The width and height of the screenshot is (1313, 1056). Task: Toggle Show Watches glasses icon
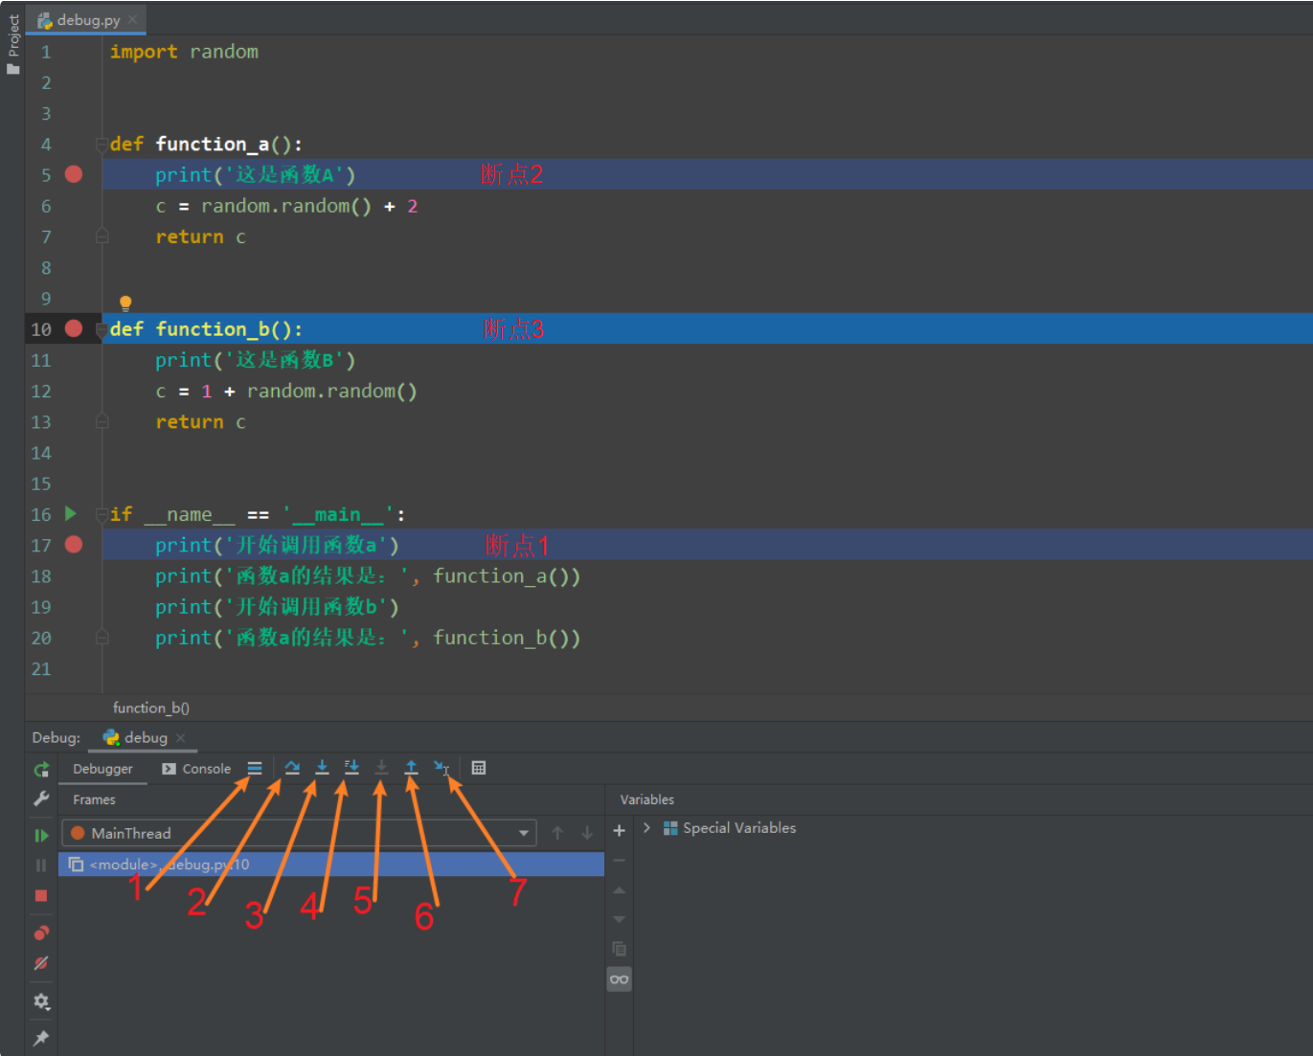620,979
